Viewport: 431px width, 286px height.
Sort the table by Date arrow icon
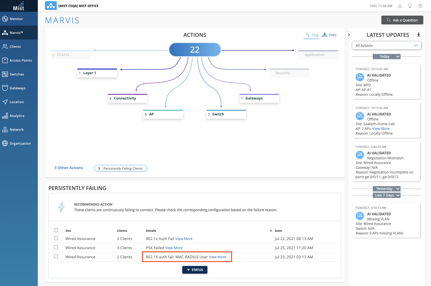[x=271, y=231]
